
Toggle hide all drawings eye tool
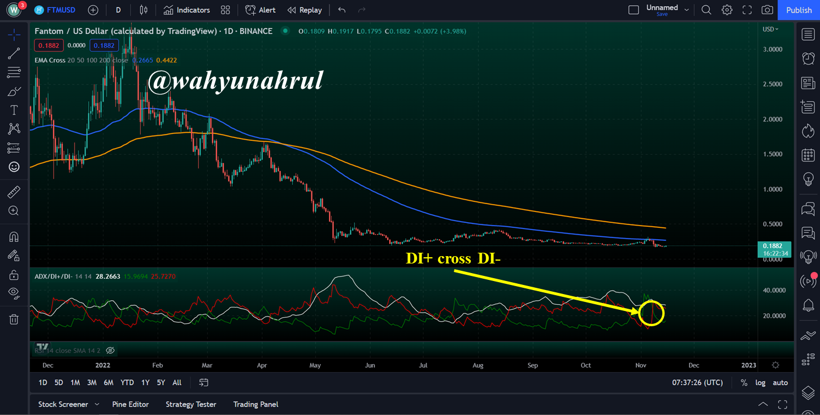coord(14,292)
